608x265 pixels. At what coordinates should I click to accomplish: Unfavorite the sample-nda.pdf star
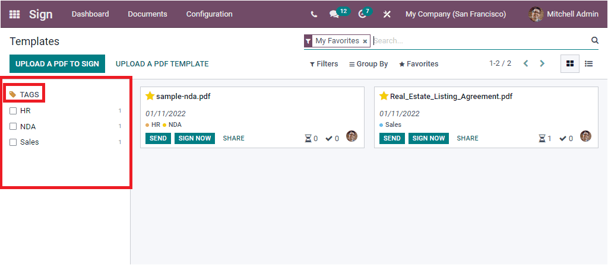point(150,96)
